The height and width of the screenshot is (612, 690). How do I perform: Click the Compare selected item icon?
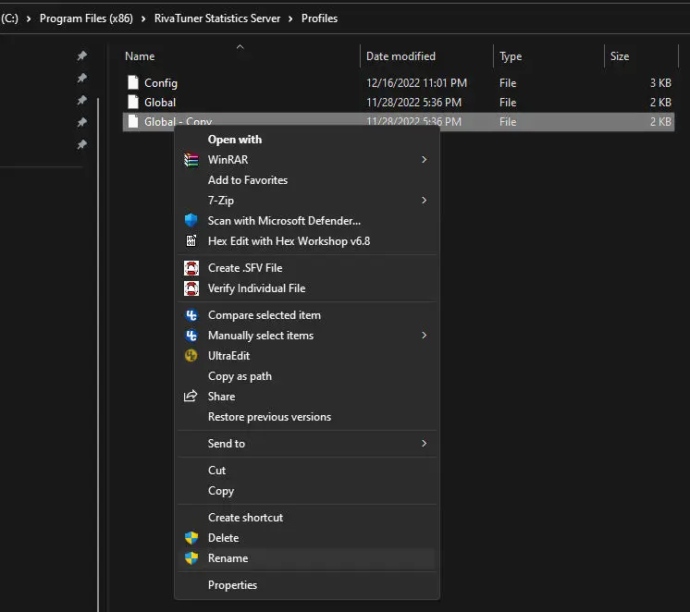pos(191,315)
